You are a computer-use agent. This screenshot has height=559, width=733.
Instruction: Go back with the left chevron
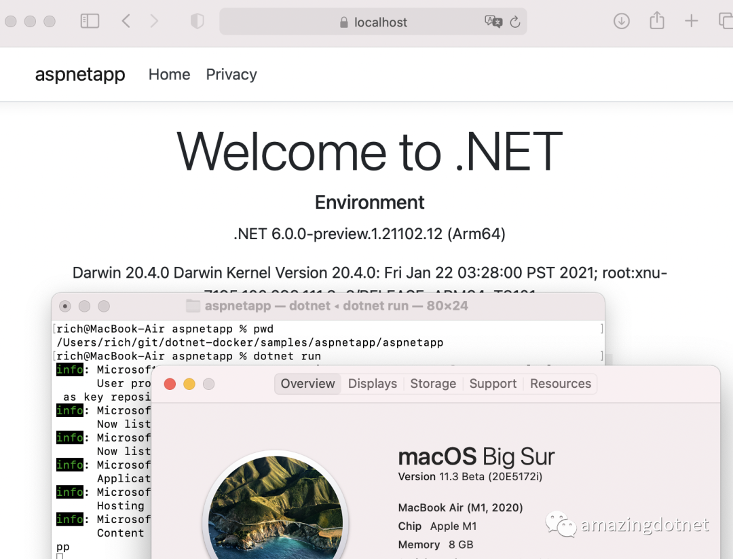[126, 21]
